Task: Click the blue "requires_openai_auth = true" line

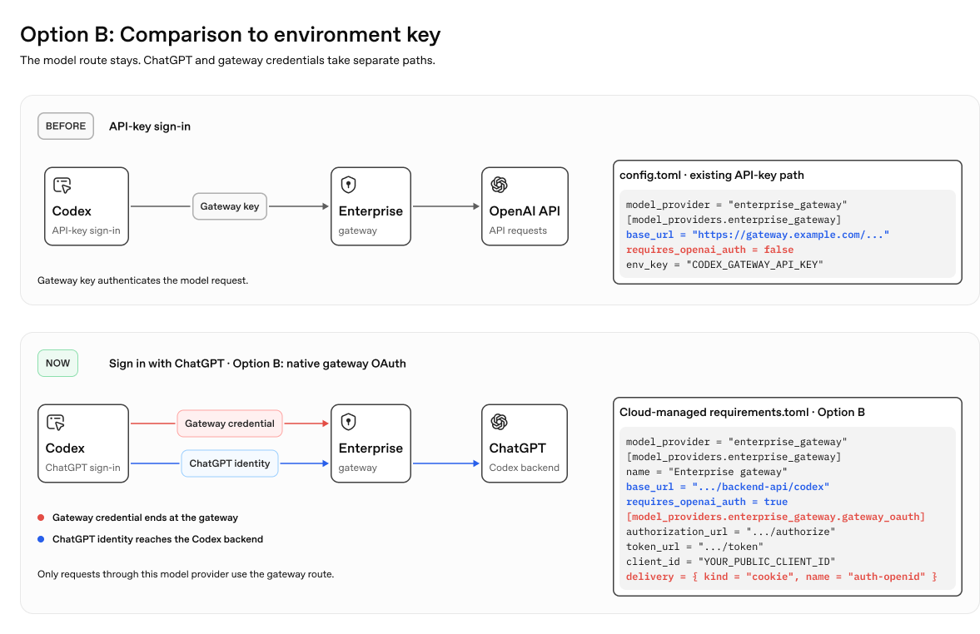Action: pyautogui.click(x=706, y=503)
